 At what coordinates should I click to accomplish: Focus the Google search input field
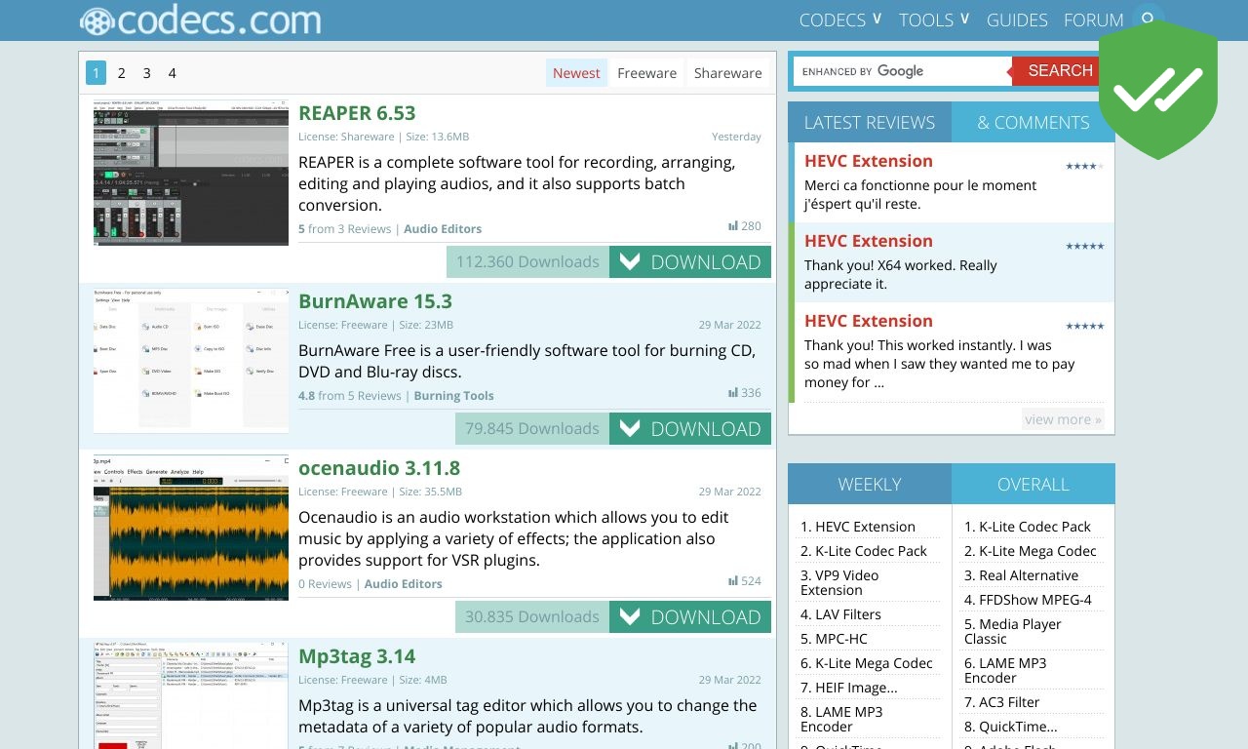pos(902,71)
